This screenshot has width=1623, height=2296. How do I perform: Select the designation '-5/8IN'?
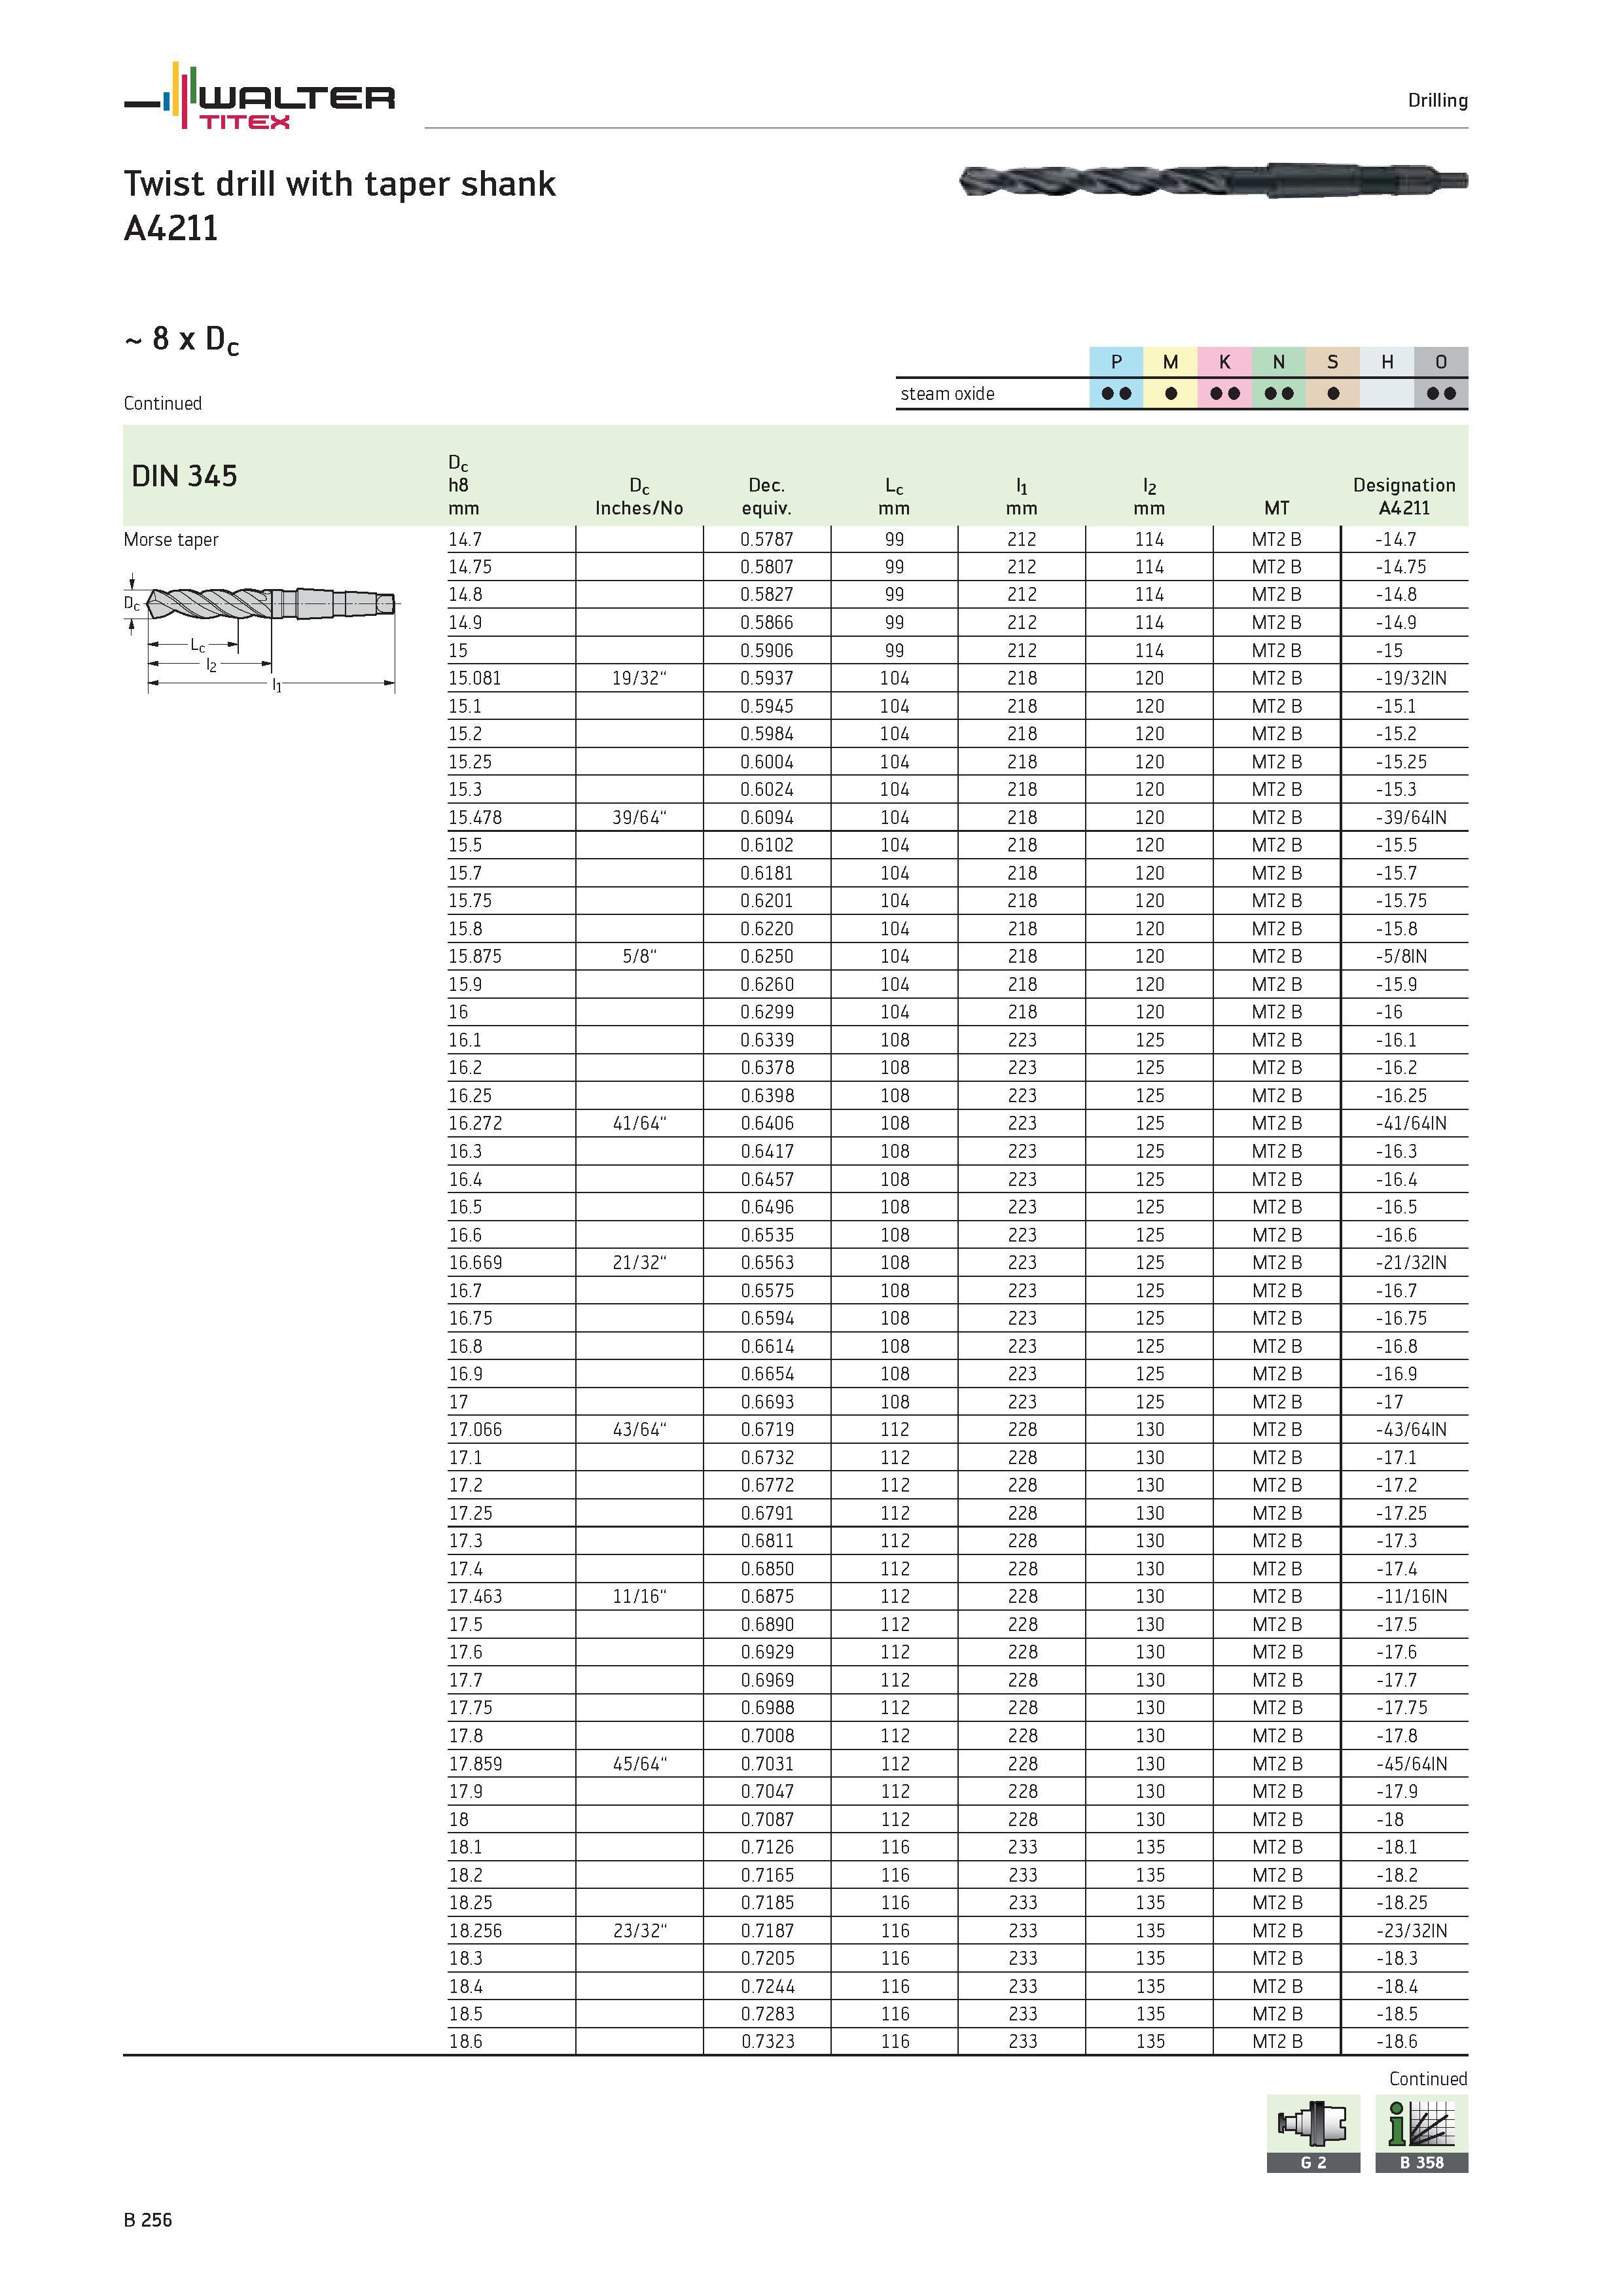pos(1401,956)
